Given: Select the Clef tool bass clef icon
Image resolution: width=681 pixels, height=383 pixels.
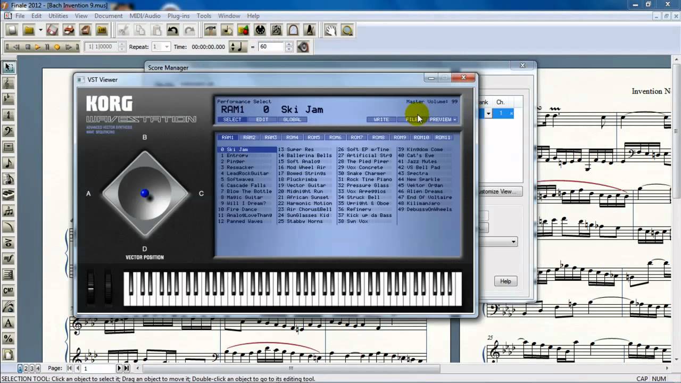Looking at the screenshot, I should pyautogui.click(x=9, y=131).
